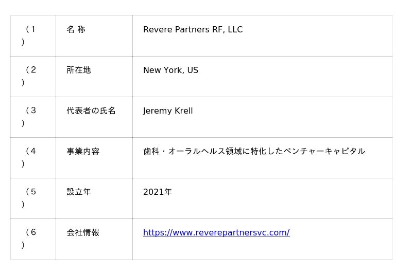Click the Jeremy Krell name

point(168,111)
